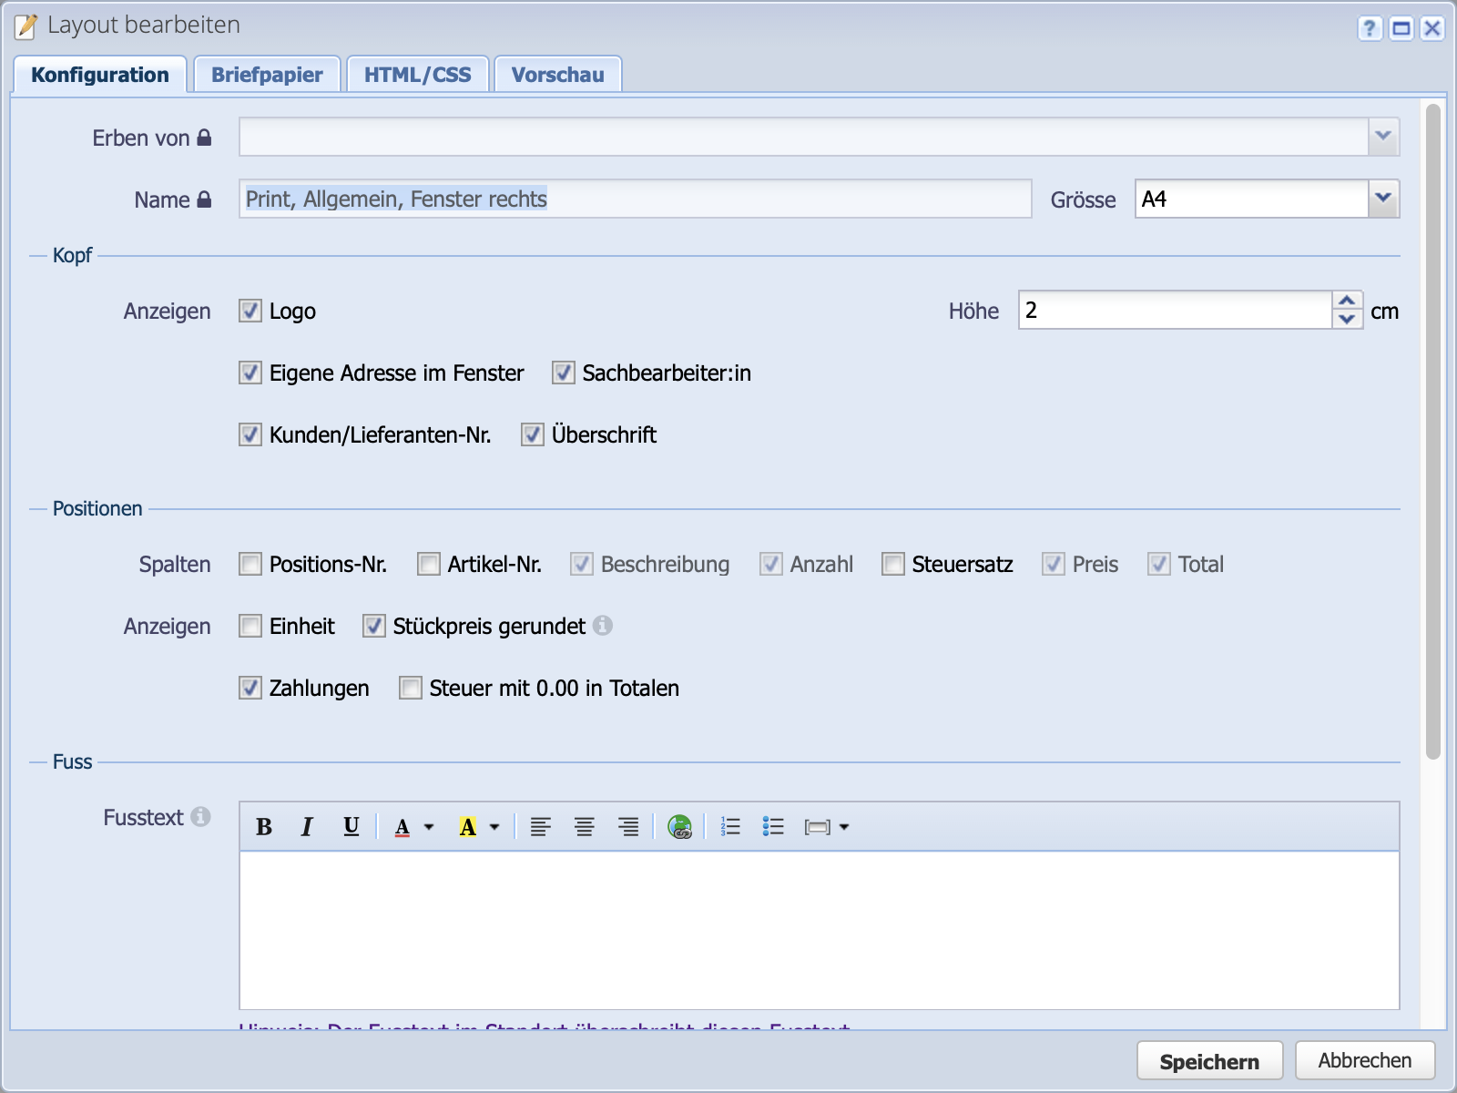Open the font color dropdown arrow
Image resolution: width=1457 pixels, height=1093 pixels.
pos(429,827)
